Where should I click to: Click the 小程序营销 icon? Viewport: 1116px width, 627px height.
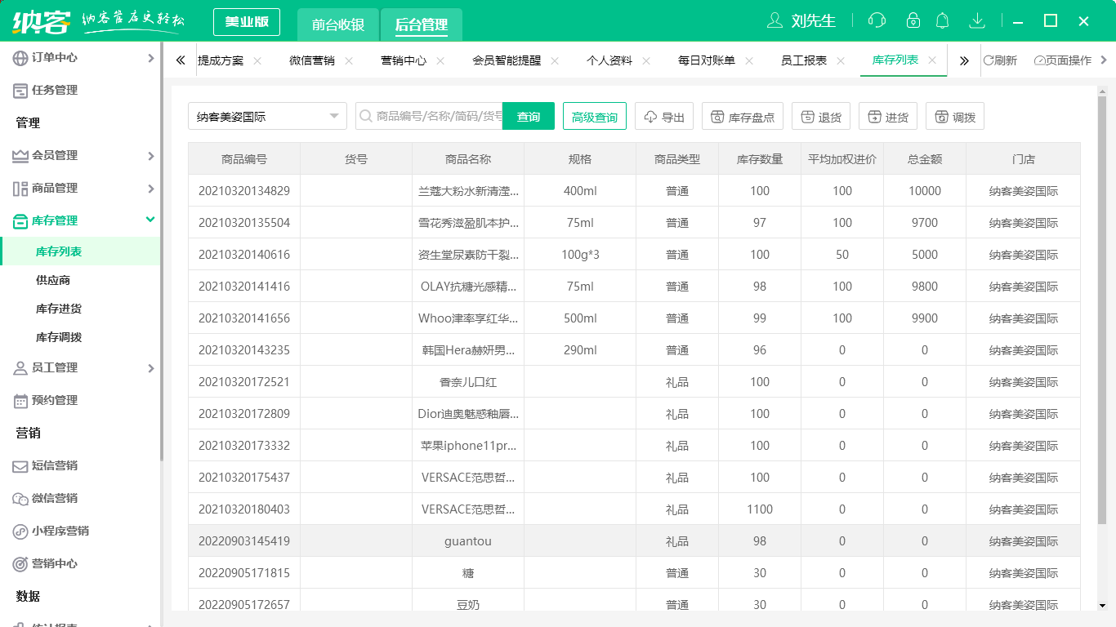point(20,531)
